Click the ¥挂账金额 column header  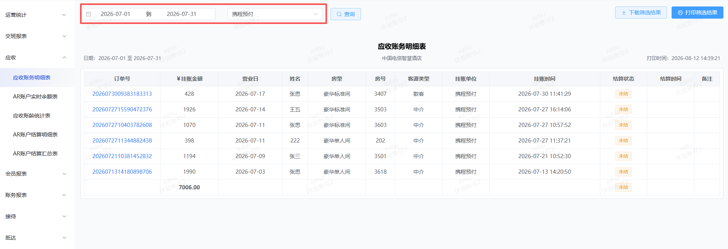[189, 79]
